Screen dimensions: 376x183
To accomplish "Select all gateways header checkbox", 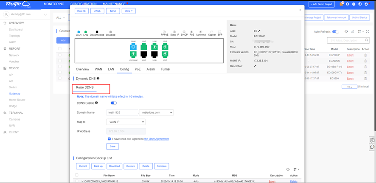I will click(x=60, y=49).
